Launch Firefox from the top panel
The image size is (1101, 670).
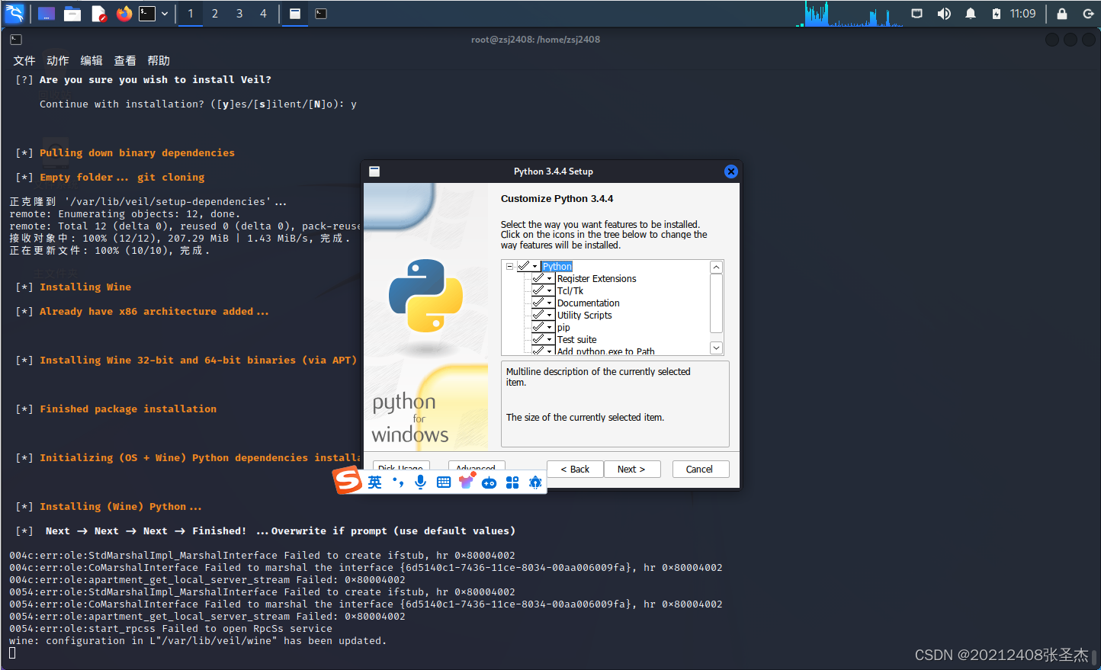point(124,13)
